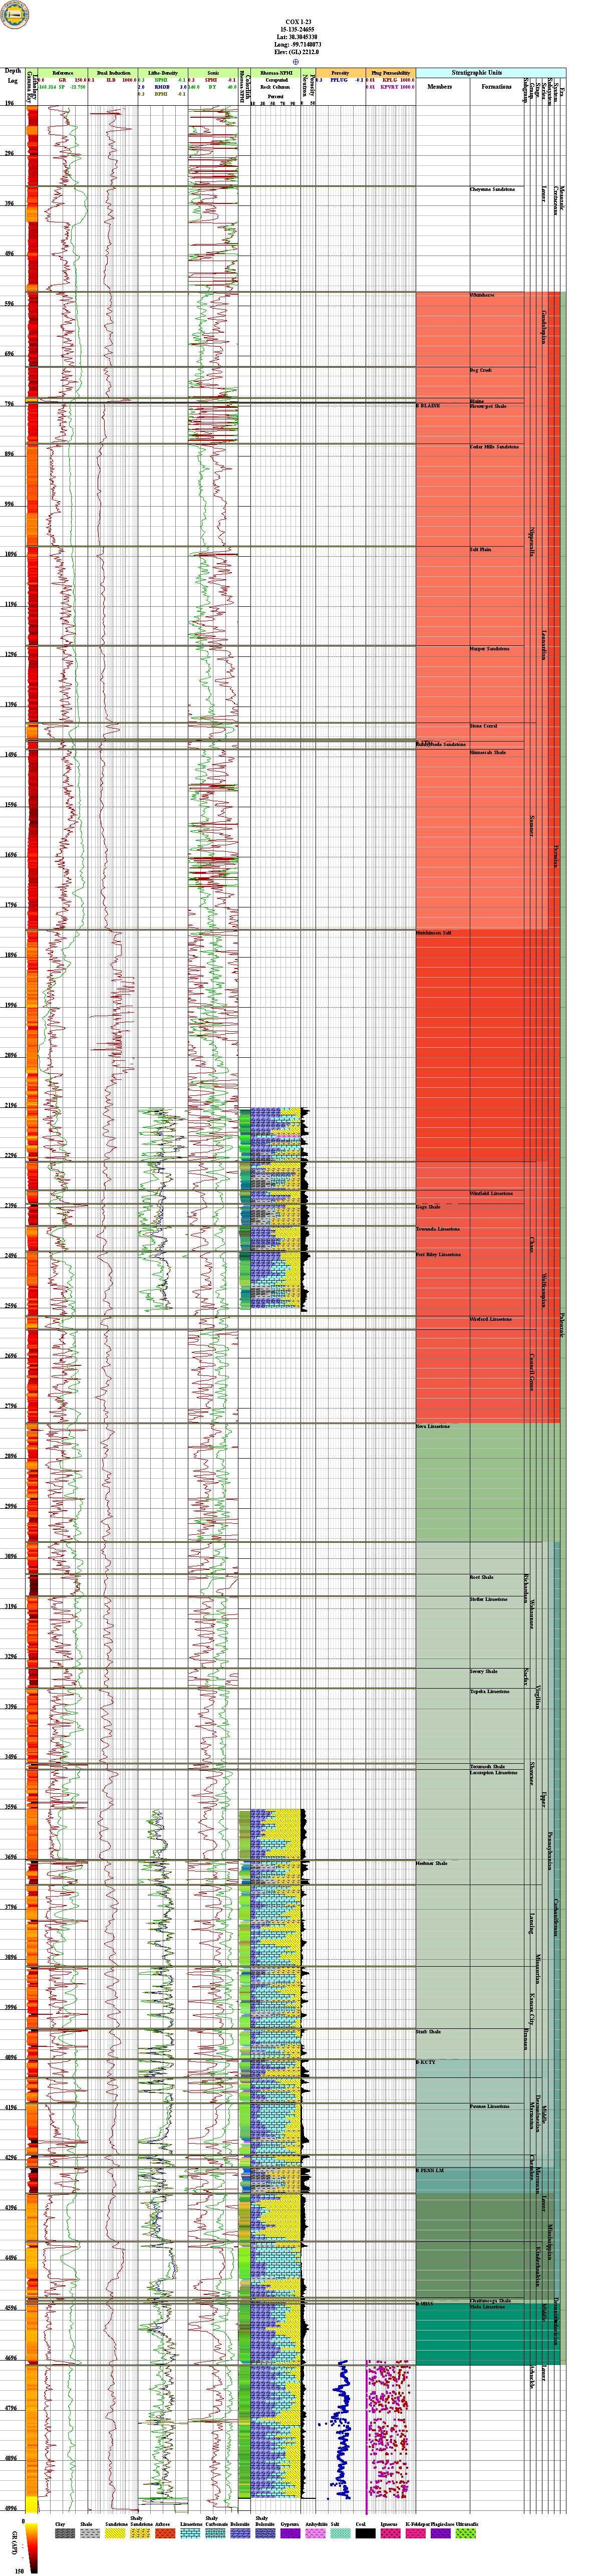Select the Root Shale formation label
The width and height of the screenshot is (591, 2576).
click(482, 1577)
